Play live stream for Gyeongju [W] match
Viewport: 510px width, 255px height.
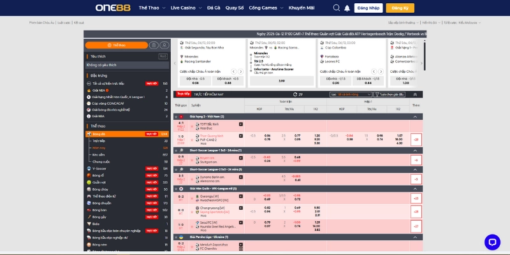point(241,196)
